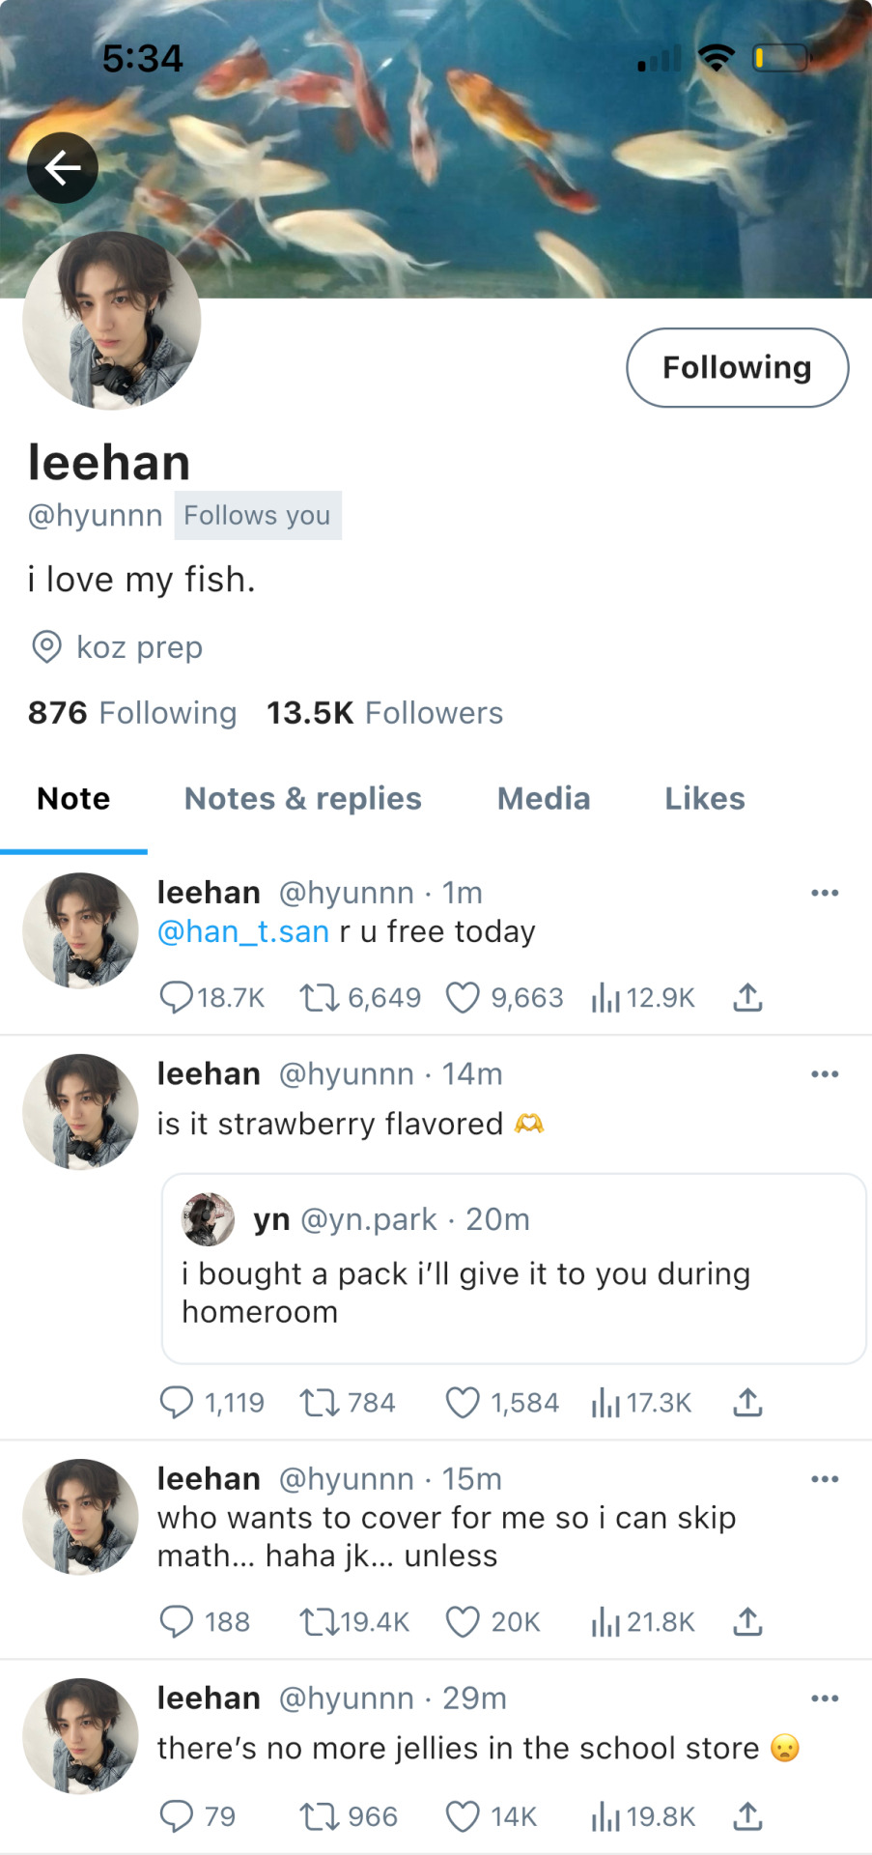Share the "r u free today" post
This screenshot has width=872, height=1855.
point(747,997)
